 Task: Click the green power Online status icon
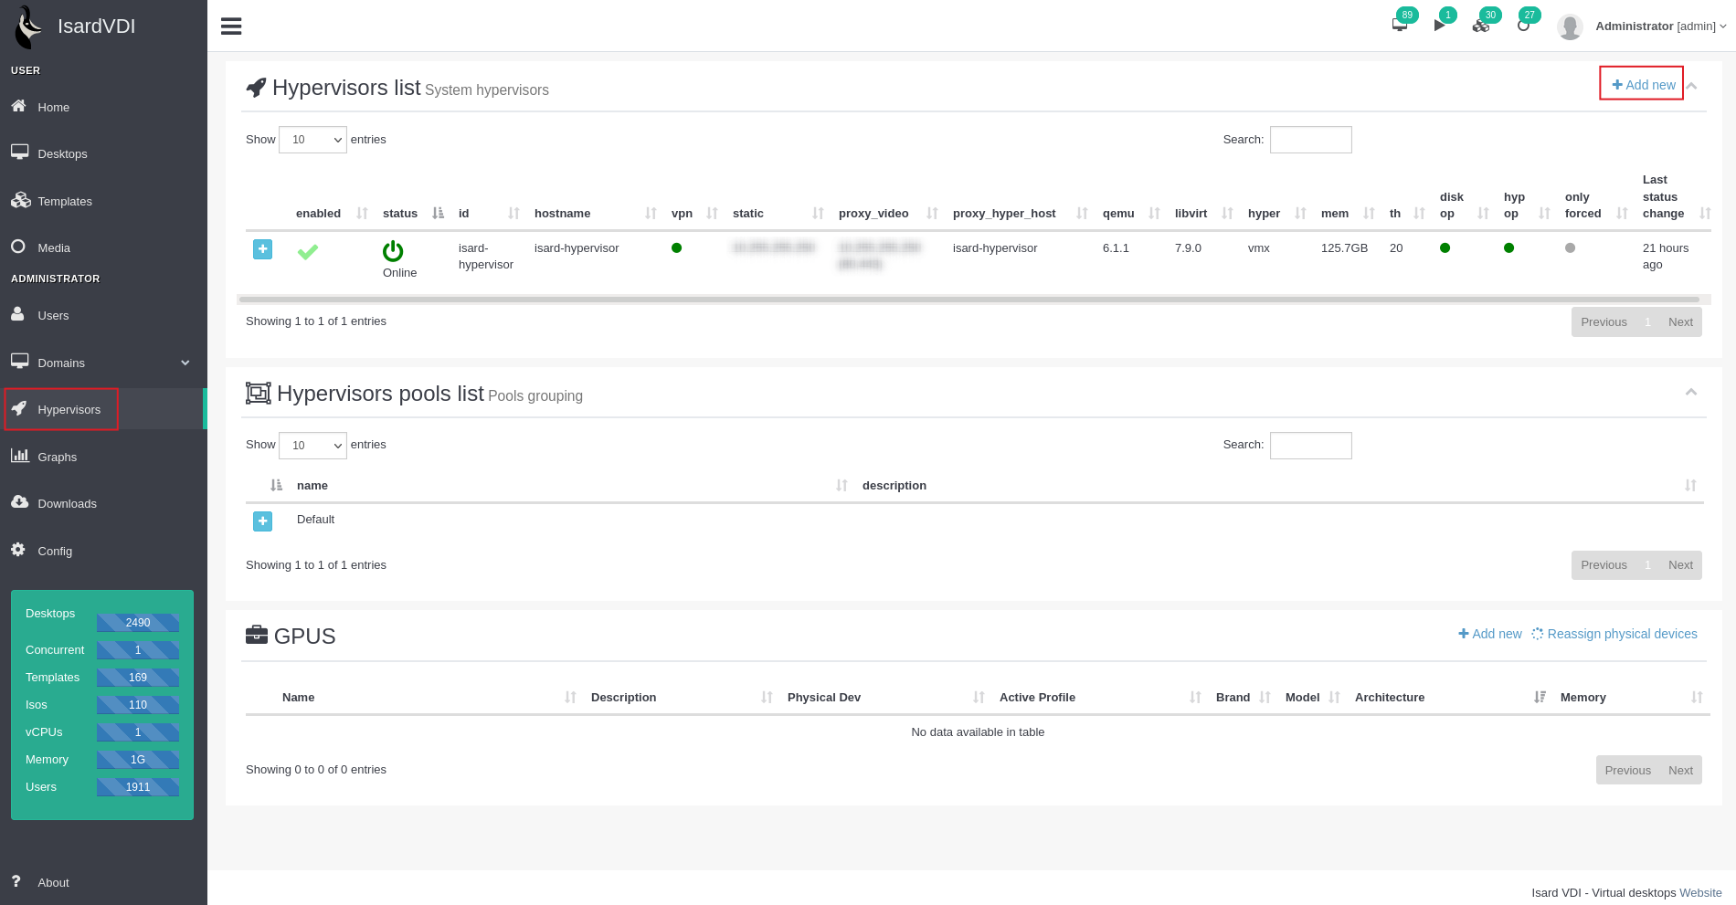click(x=393, y=251)
